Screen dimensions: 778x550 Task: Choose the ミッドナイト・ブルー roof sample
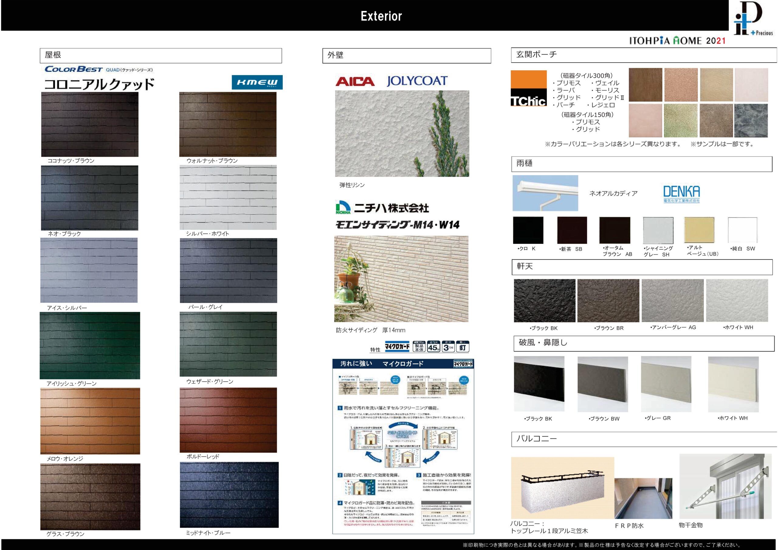point(229,495)
